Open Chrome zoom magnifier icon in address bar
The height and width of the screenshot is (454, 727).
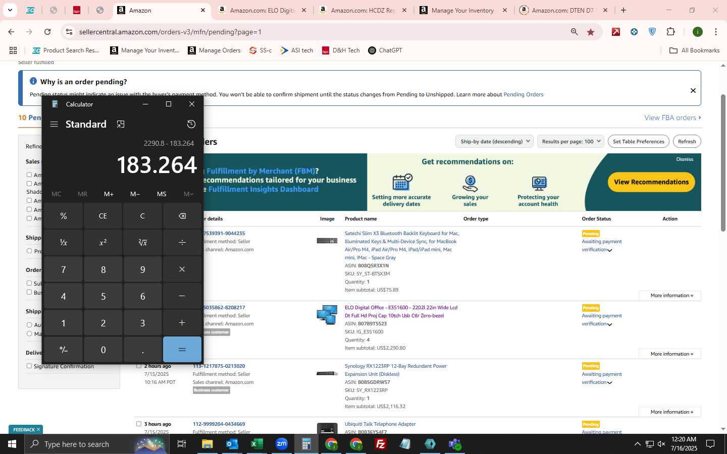coord(574,32)
